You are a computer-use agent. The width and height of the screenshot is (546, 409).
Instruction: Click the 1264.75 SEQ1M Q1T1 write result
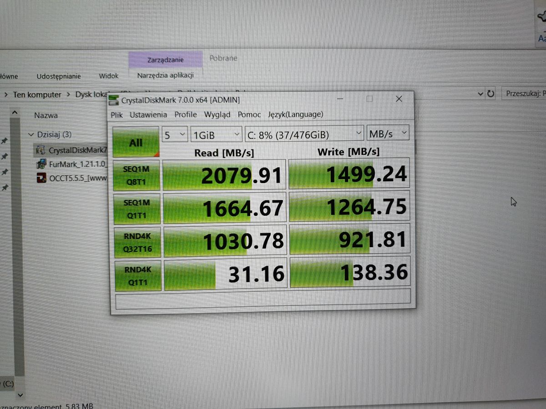[x=349, y=206]
